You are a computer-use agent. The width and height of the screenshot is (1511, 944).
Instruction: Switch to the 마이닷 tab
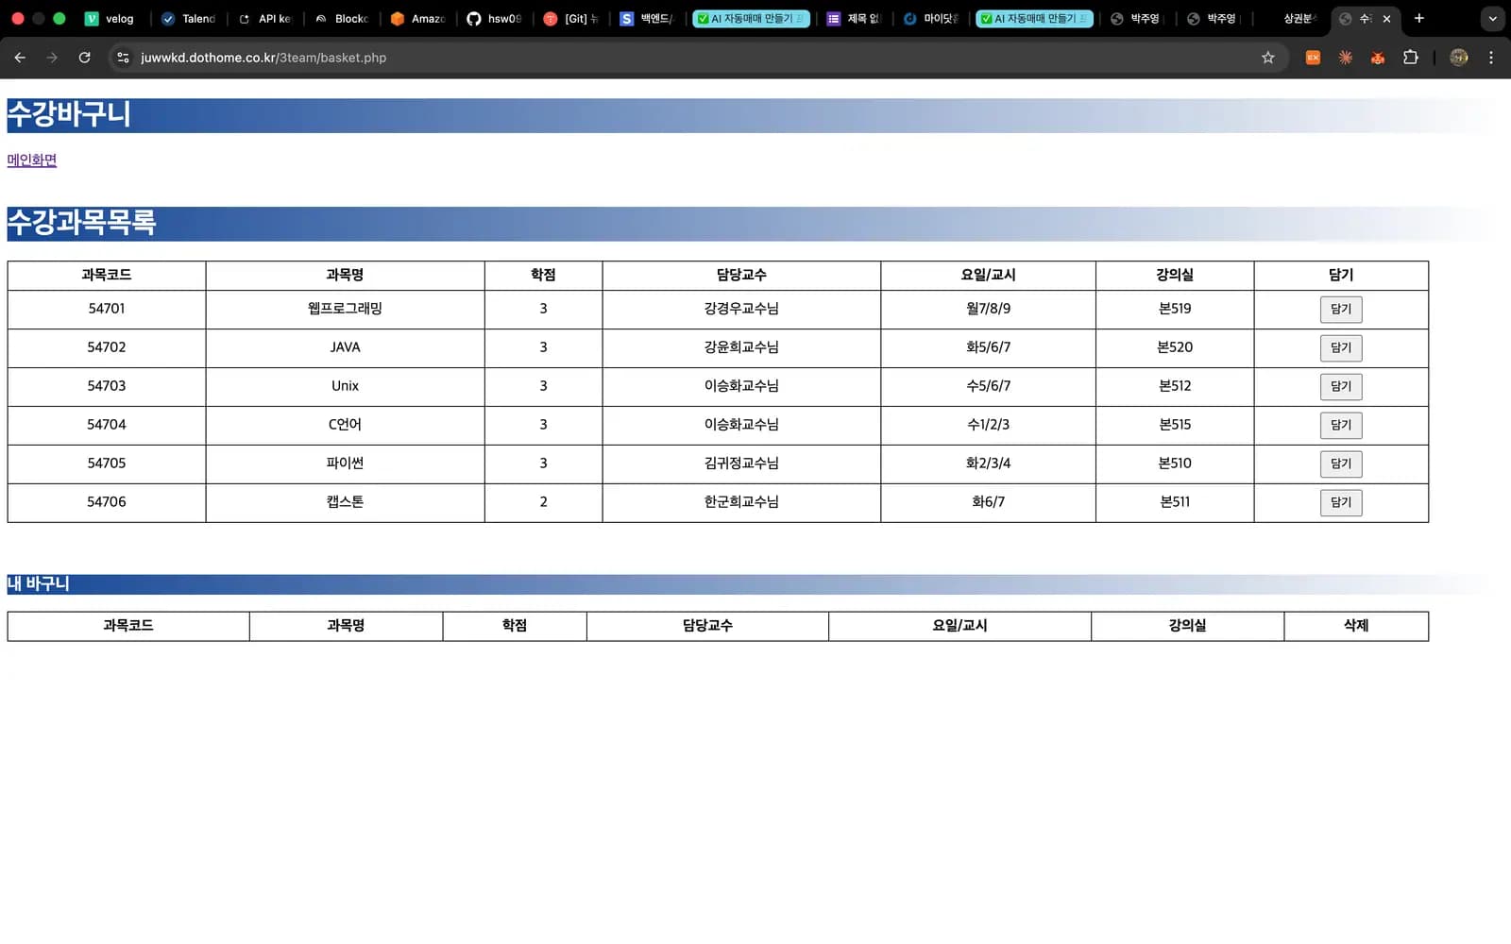pyautogui.click(x=931, y=18)
